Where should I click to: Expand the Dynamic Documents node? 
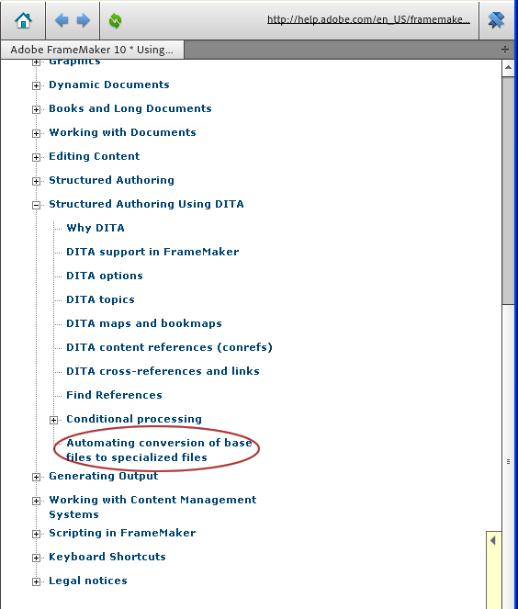36,85
